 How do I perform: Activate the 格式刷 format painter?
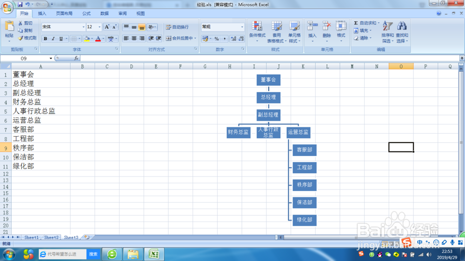pyautogui.click(x=27, y=38)
